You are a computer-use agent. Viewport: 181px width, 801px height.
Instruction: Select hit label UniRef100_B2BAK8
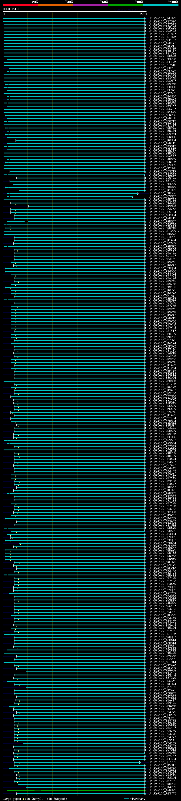point(162,87)
